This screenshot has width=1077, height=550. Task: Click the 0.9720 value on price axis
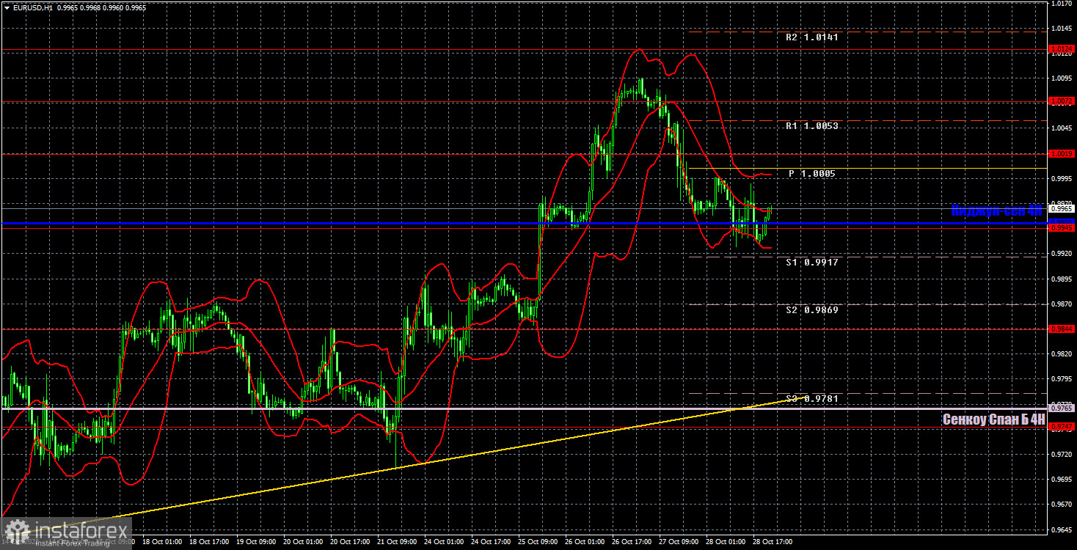(1062, 455)
